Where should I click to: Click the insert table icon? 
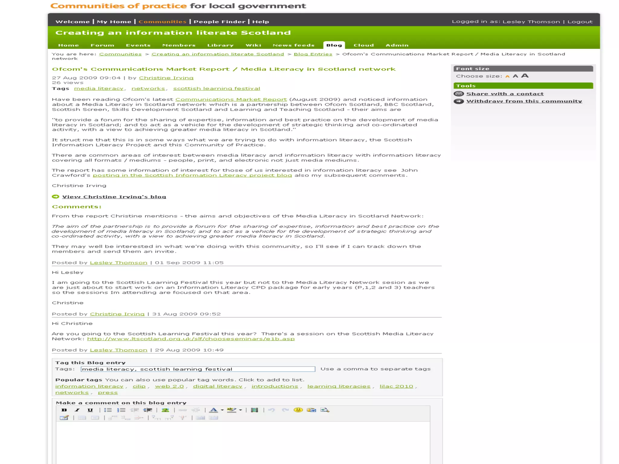pos(64,418)
